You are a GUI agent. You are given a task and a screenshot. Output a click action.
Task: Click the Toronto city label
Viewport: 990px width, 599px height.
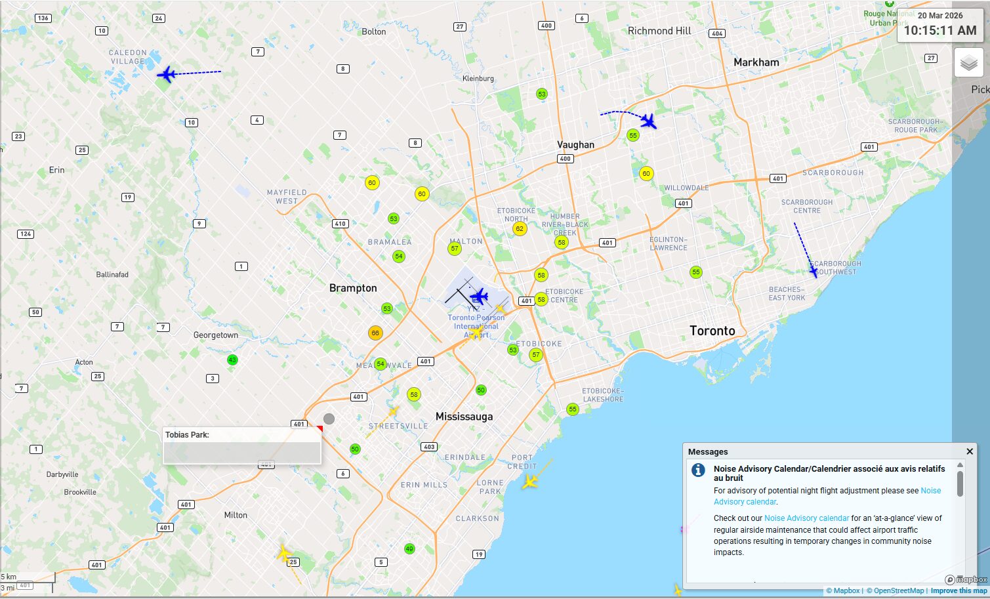click(x=712, y=331)
